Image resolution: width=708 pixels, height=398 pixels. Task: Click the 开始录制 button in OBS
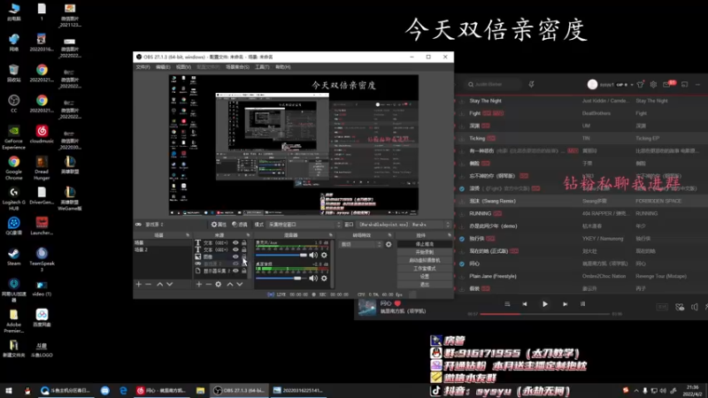(x=425, y=252)
